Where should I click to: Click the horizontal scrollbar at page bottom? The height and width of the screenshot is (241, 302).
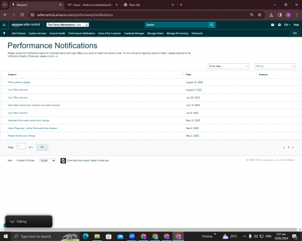tap(150, 230)
